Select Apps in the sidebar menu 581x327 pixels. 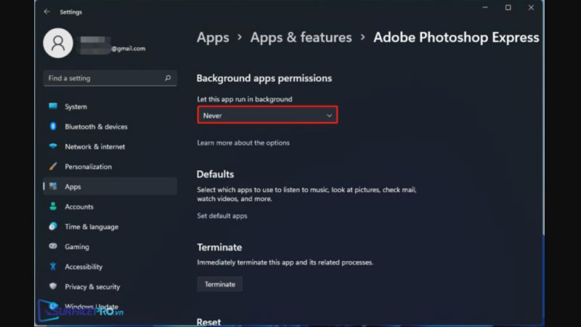pyautogui.click(x=73, y=187)
